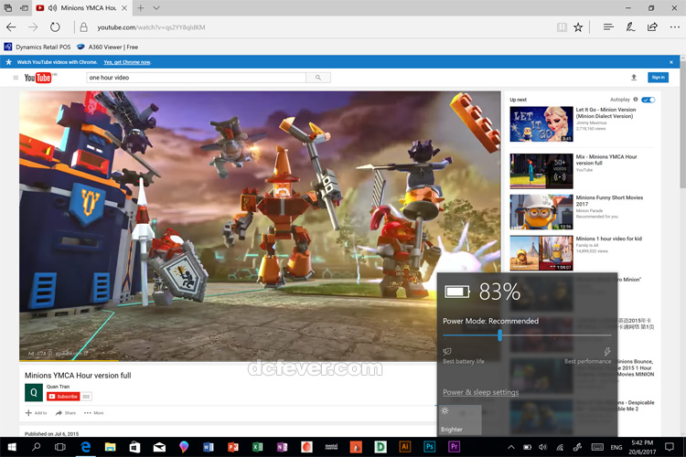Click Add to under the video
Screen dimensions: 686x457
36,413
